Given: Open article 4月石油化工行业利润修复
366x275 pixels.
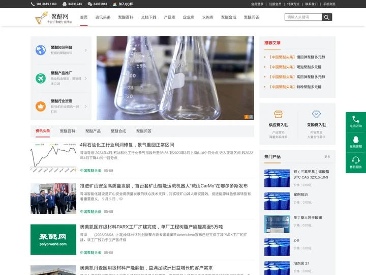Looking at the screenshot, I should (x=127, y=145).
